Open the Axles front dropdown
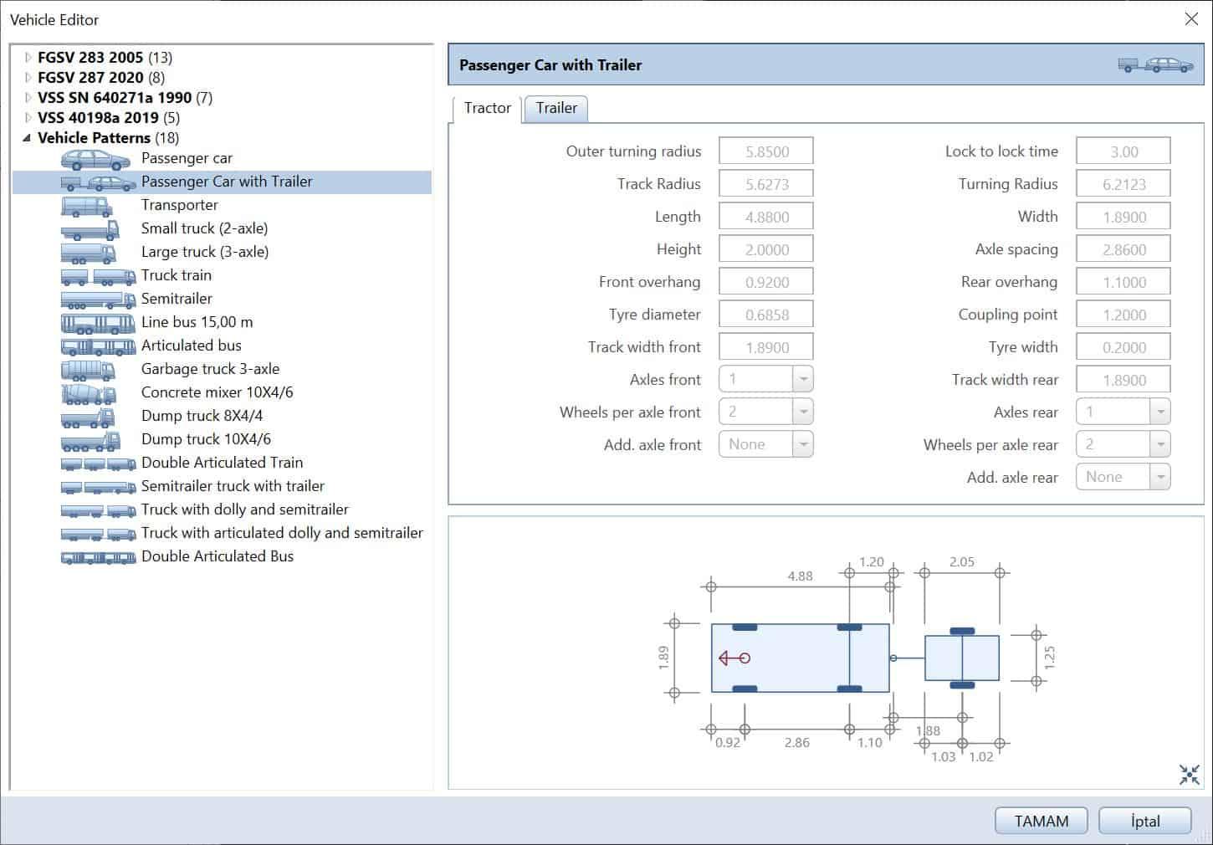The width and height of the screenshot is (1213, 845). pyautogui.click(x=802, y=380)
